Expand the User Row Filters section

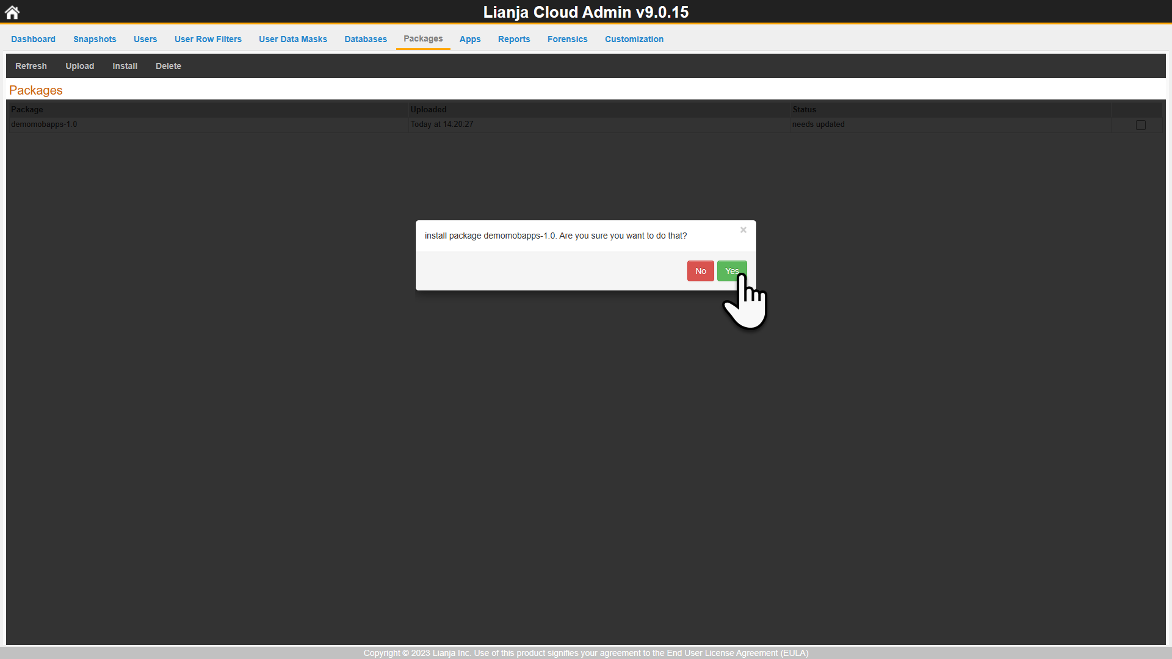coord(208,38)
